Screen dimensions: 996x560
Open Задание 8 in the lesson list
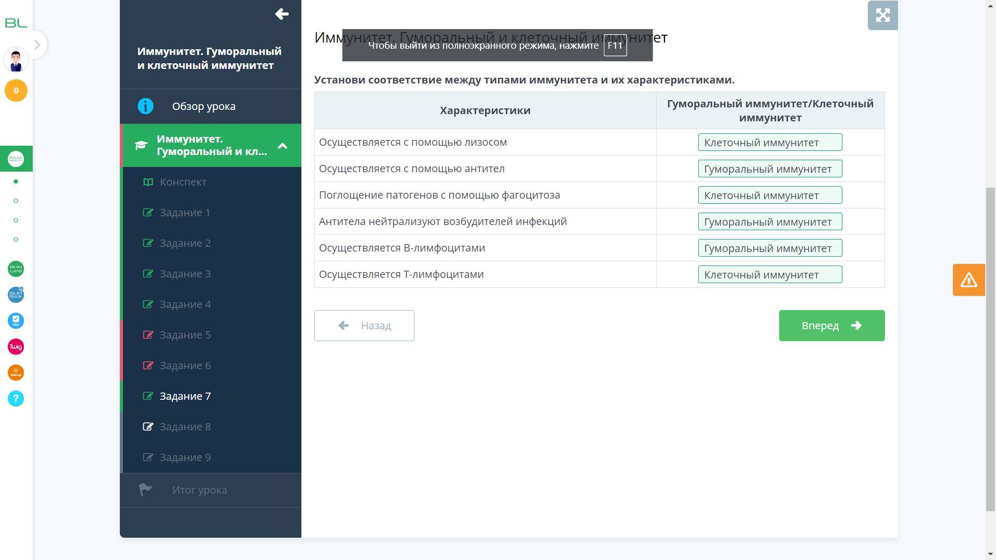point(185,427)
